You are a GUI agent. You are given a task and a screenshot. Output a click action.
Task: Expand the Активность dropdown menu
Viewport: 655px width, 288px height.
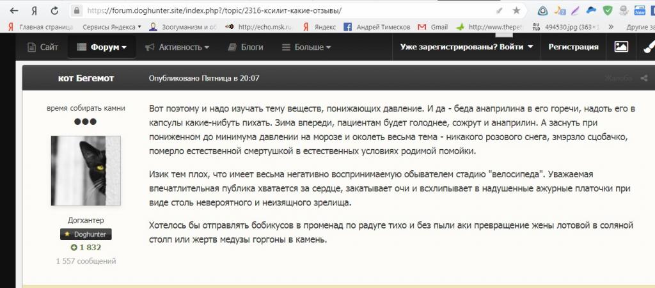177,47
